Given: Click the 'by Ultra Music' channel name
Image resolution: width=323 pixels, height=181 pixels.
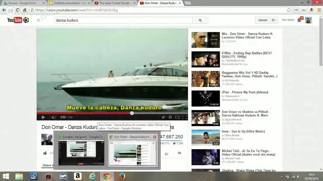Looking at the screenshot, I should point(231,135).
